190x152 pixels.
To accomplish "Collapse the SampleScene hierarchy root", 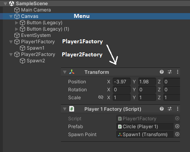I will click(x=6, y=4).
